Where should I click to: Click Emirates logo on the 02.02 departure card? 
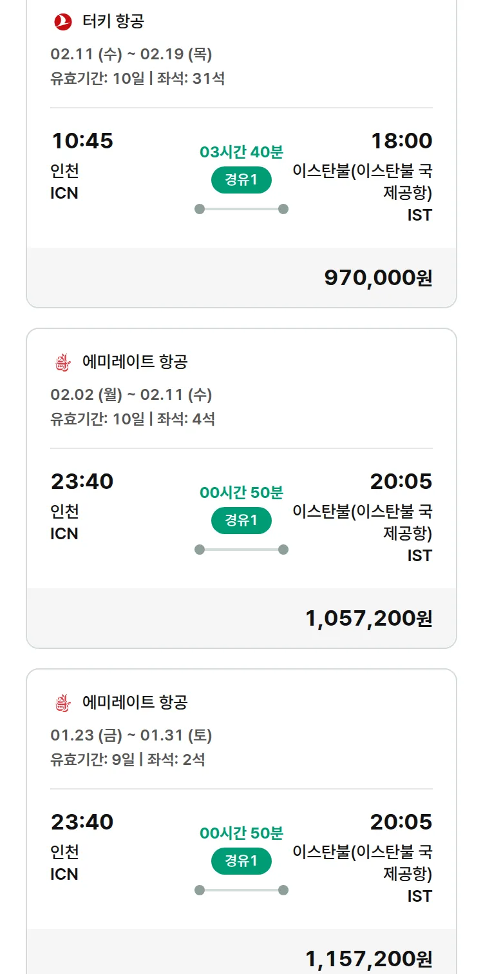click(x=63, y=363)
